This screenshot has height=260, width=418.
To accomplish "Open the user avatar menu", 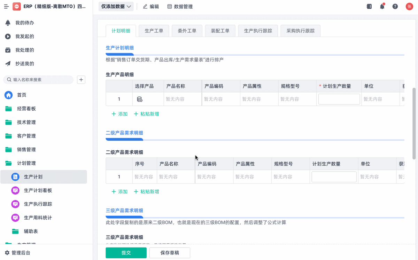I will tap(409, 6).
